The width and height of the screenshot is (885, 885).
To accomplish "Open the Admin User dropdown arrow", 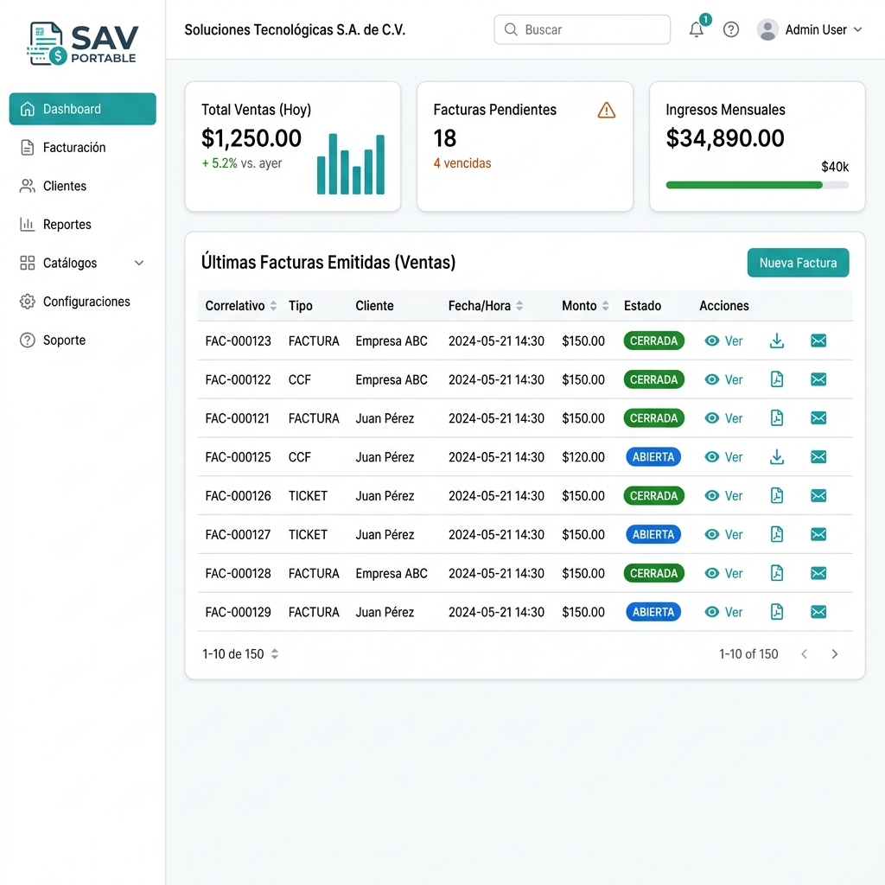I will (858, 29).
